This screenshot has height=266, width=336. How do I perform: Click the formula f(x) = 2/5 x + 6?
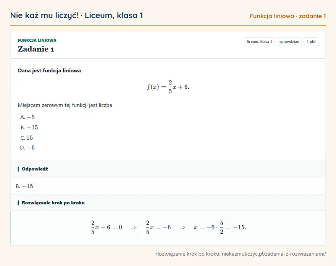[x=168, y=86]
